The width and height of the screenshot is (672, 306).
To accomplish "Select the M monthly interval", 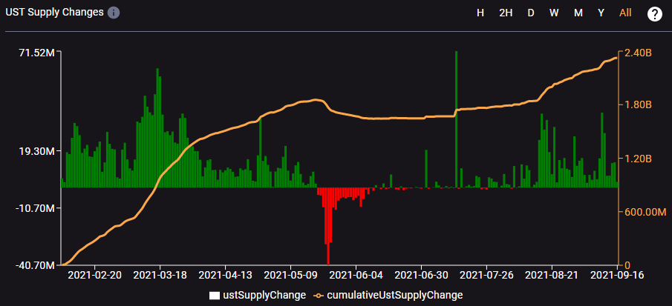I will click(x=578, y=13).
